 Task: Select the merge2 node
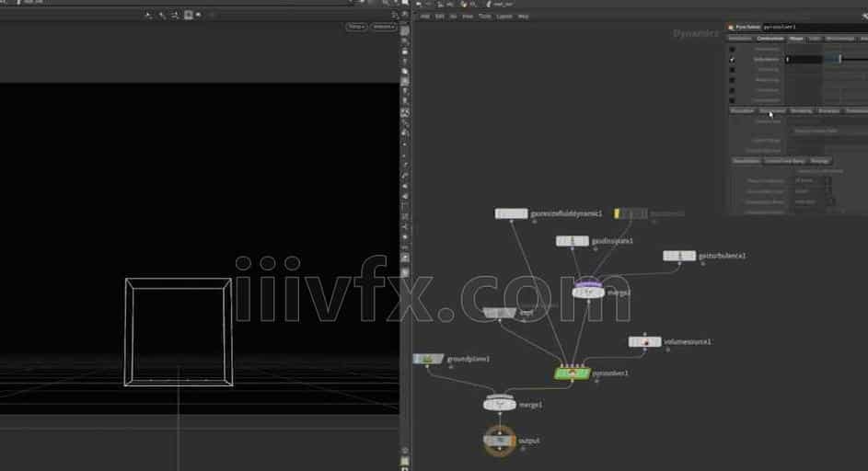click(x=588, y=291)
